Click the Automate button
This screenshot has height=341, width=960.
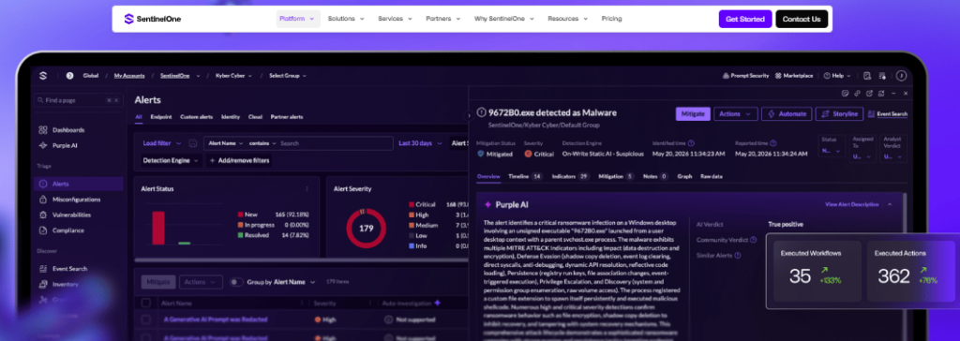[787, 114]
